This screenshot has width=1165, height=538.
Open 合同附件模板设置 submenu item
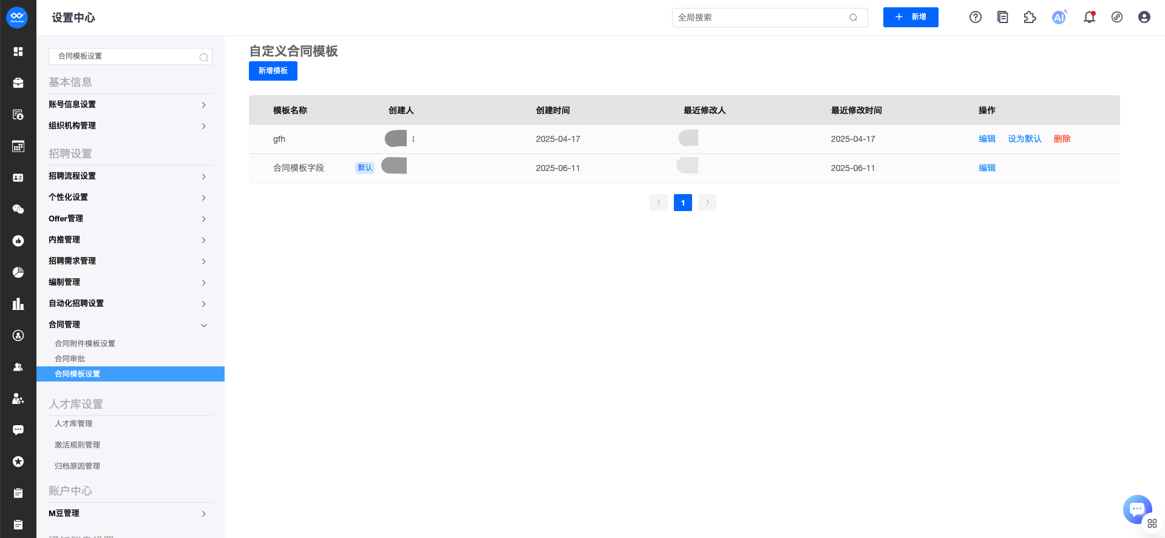tap(85, 343)
